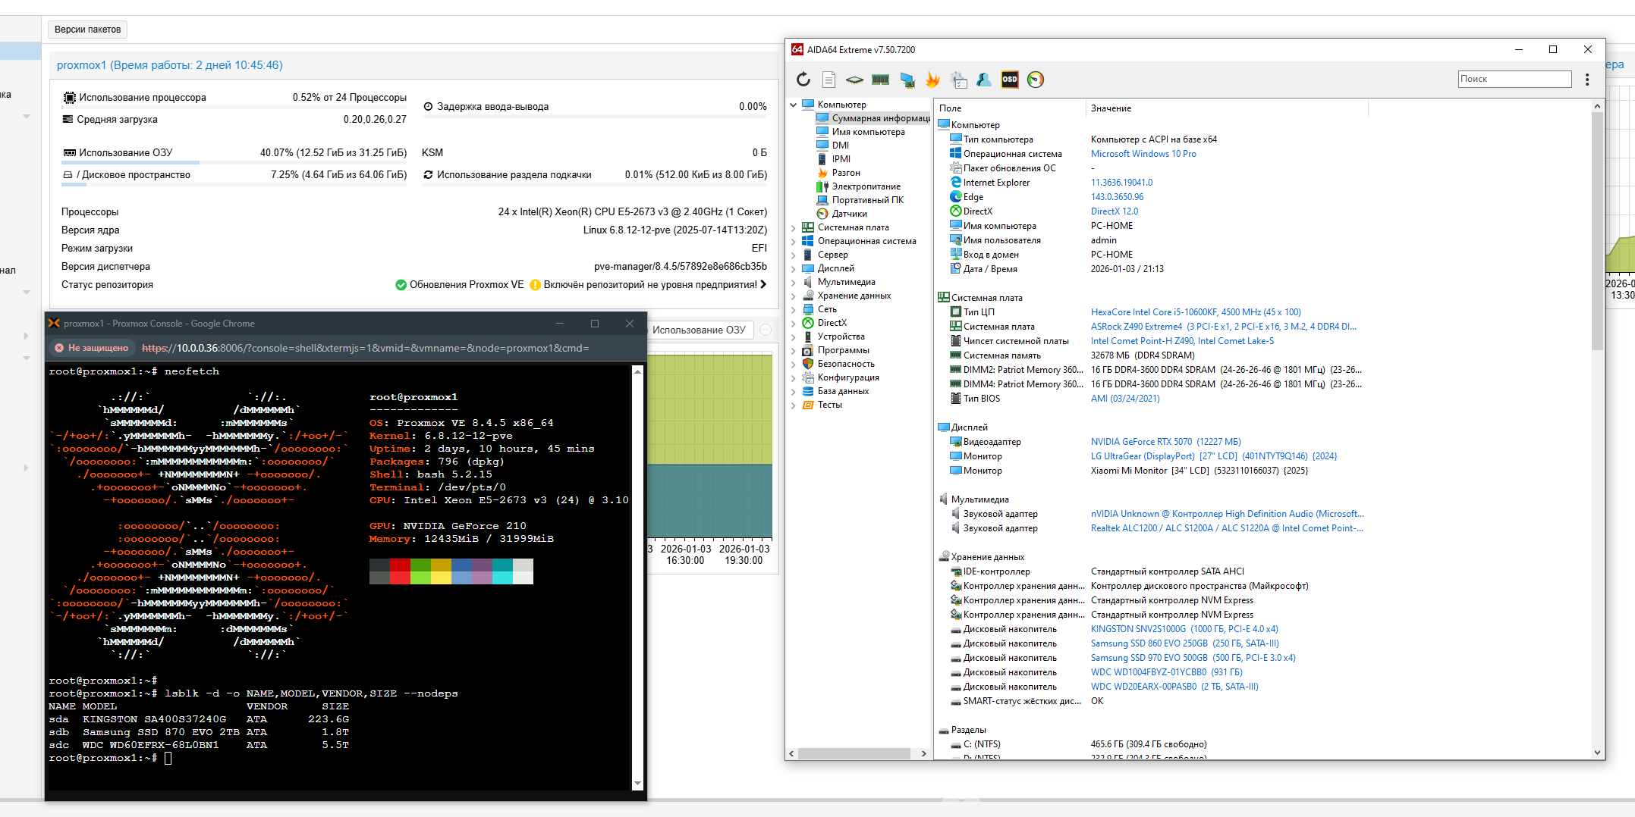Click the CPU chip icon in toolbar
Screen dimensions: 1635x817
[854, 80]
